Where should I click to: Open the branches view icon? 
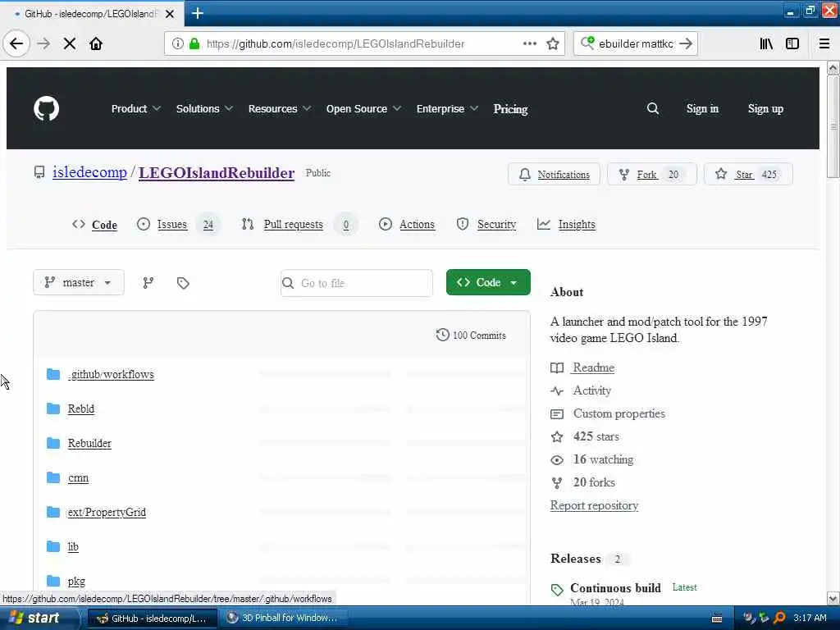tap(148, 283)
